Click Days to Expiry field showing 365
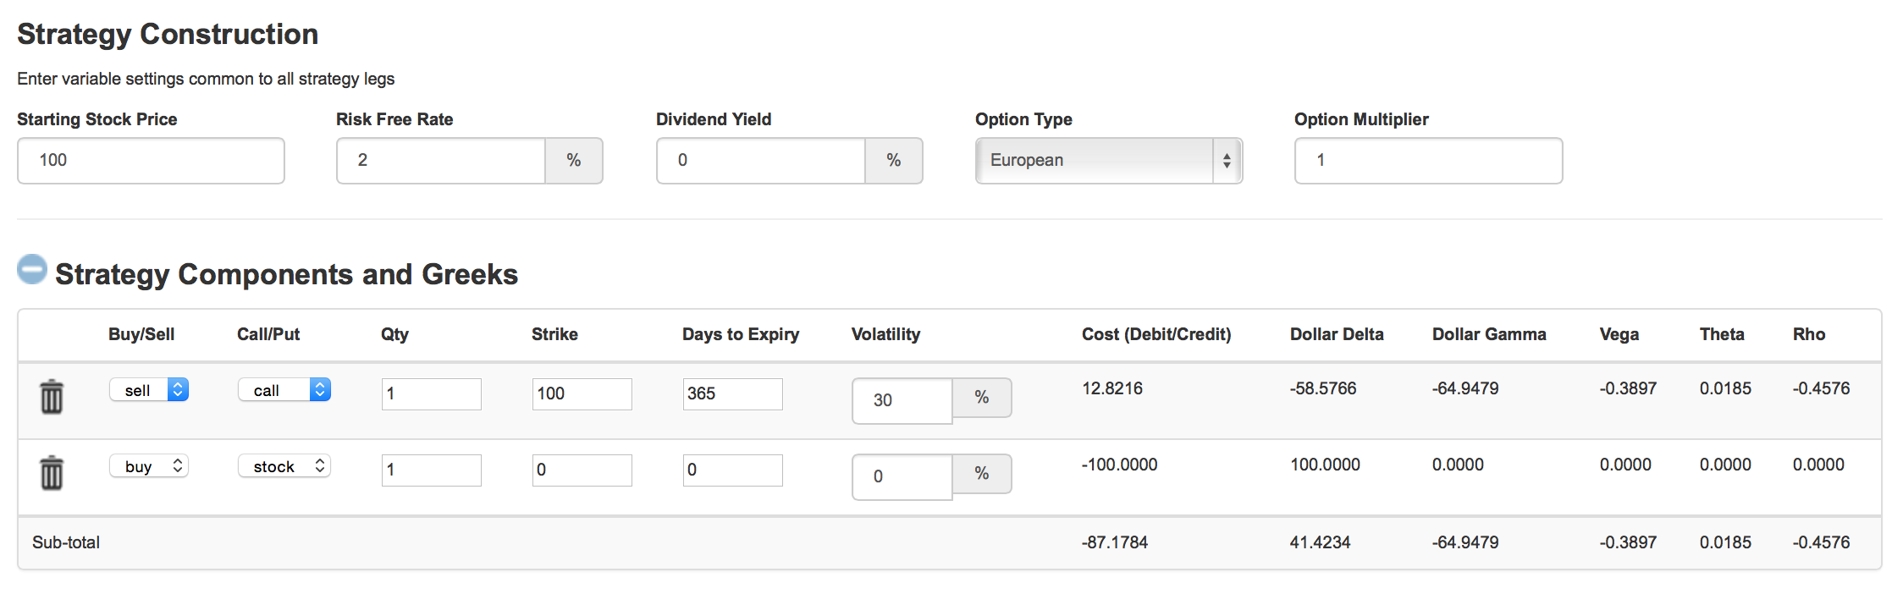This screenshot has width=1903, height=594. (732, 394)
